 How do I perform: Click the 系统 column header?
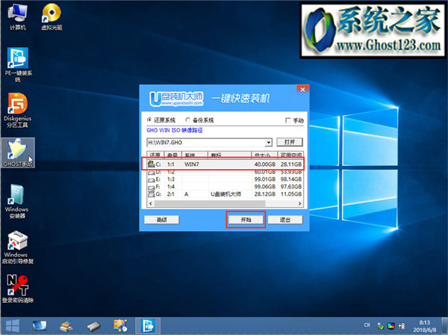(x=195, y=155)
